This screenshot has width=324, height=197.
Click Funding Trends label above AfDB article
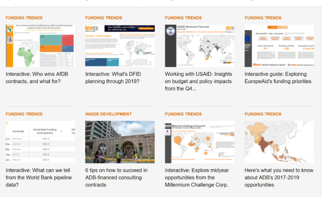[24, 18]
